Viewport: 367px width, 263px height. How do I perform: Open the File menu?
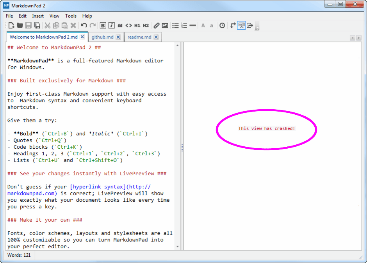(x=9, y=16)
